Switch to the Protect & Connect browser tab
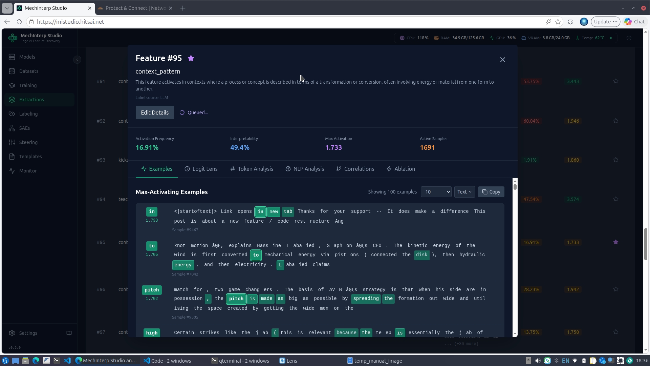 [x=135, y=8]
